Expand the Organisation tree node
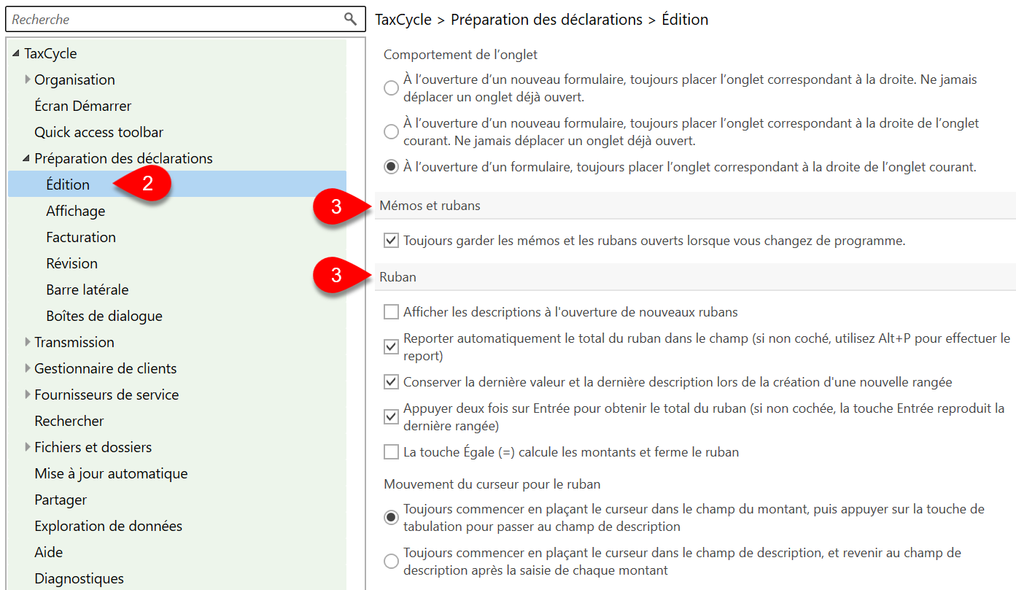The width and height of the screenshot is (1016, 590). 28,79
